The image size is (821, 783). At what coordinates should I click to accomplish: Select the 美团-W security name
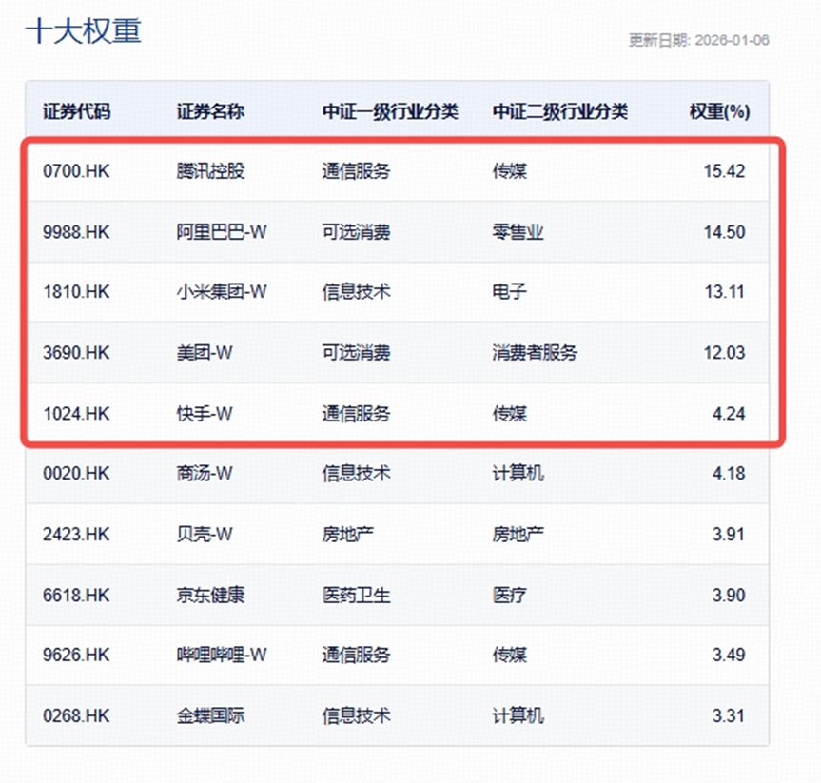205,353
